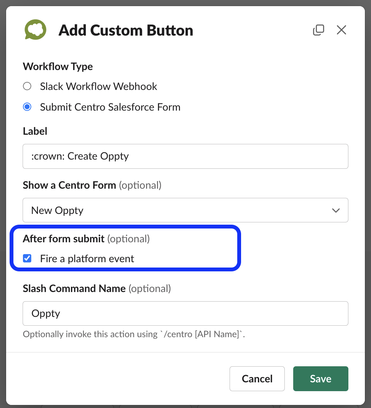371x408 pixels.
Task: Save the custom button
Action: tap(321, 379)
